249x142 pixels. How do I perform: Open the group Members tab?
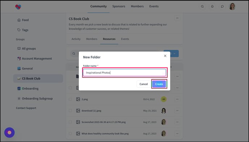92,39
